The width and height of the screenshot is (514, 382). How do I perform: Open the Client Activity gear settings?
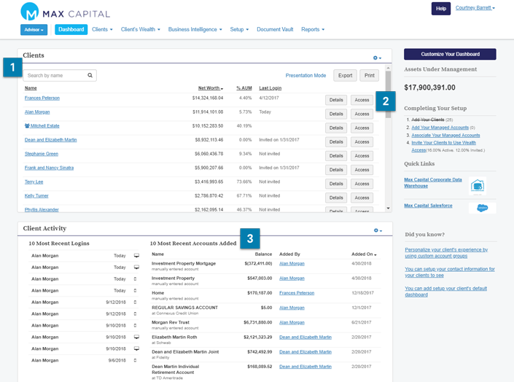click(x=377, y=230)
